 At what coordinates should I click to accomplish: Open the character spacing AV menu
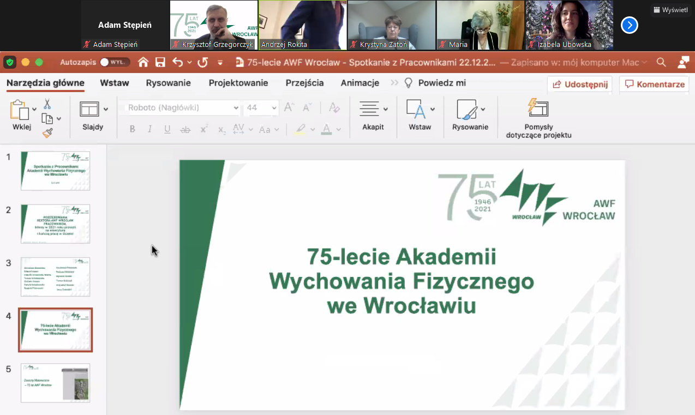coord(242,129)
